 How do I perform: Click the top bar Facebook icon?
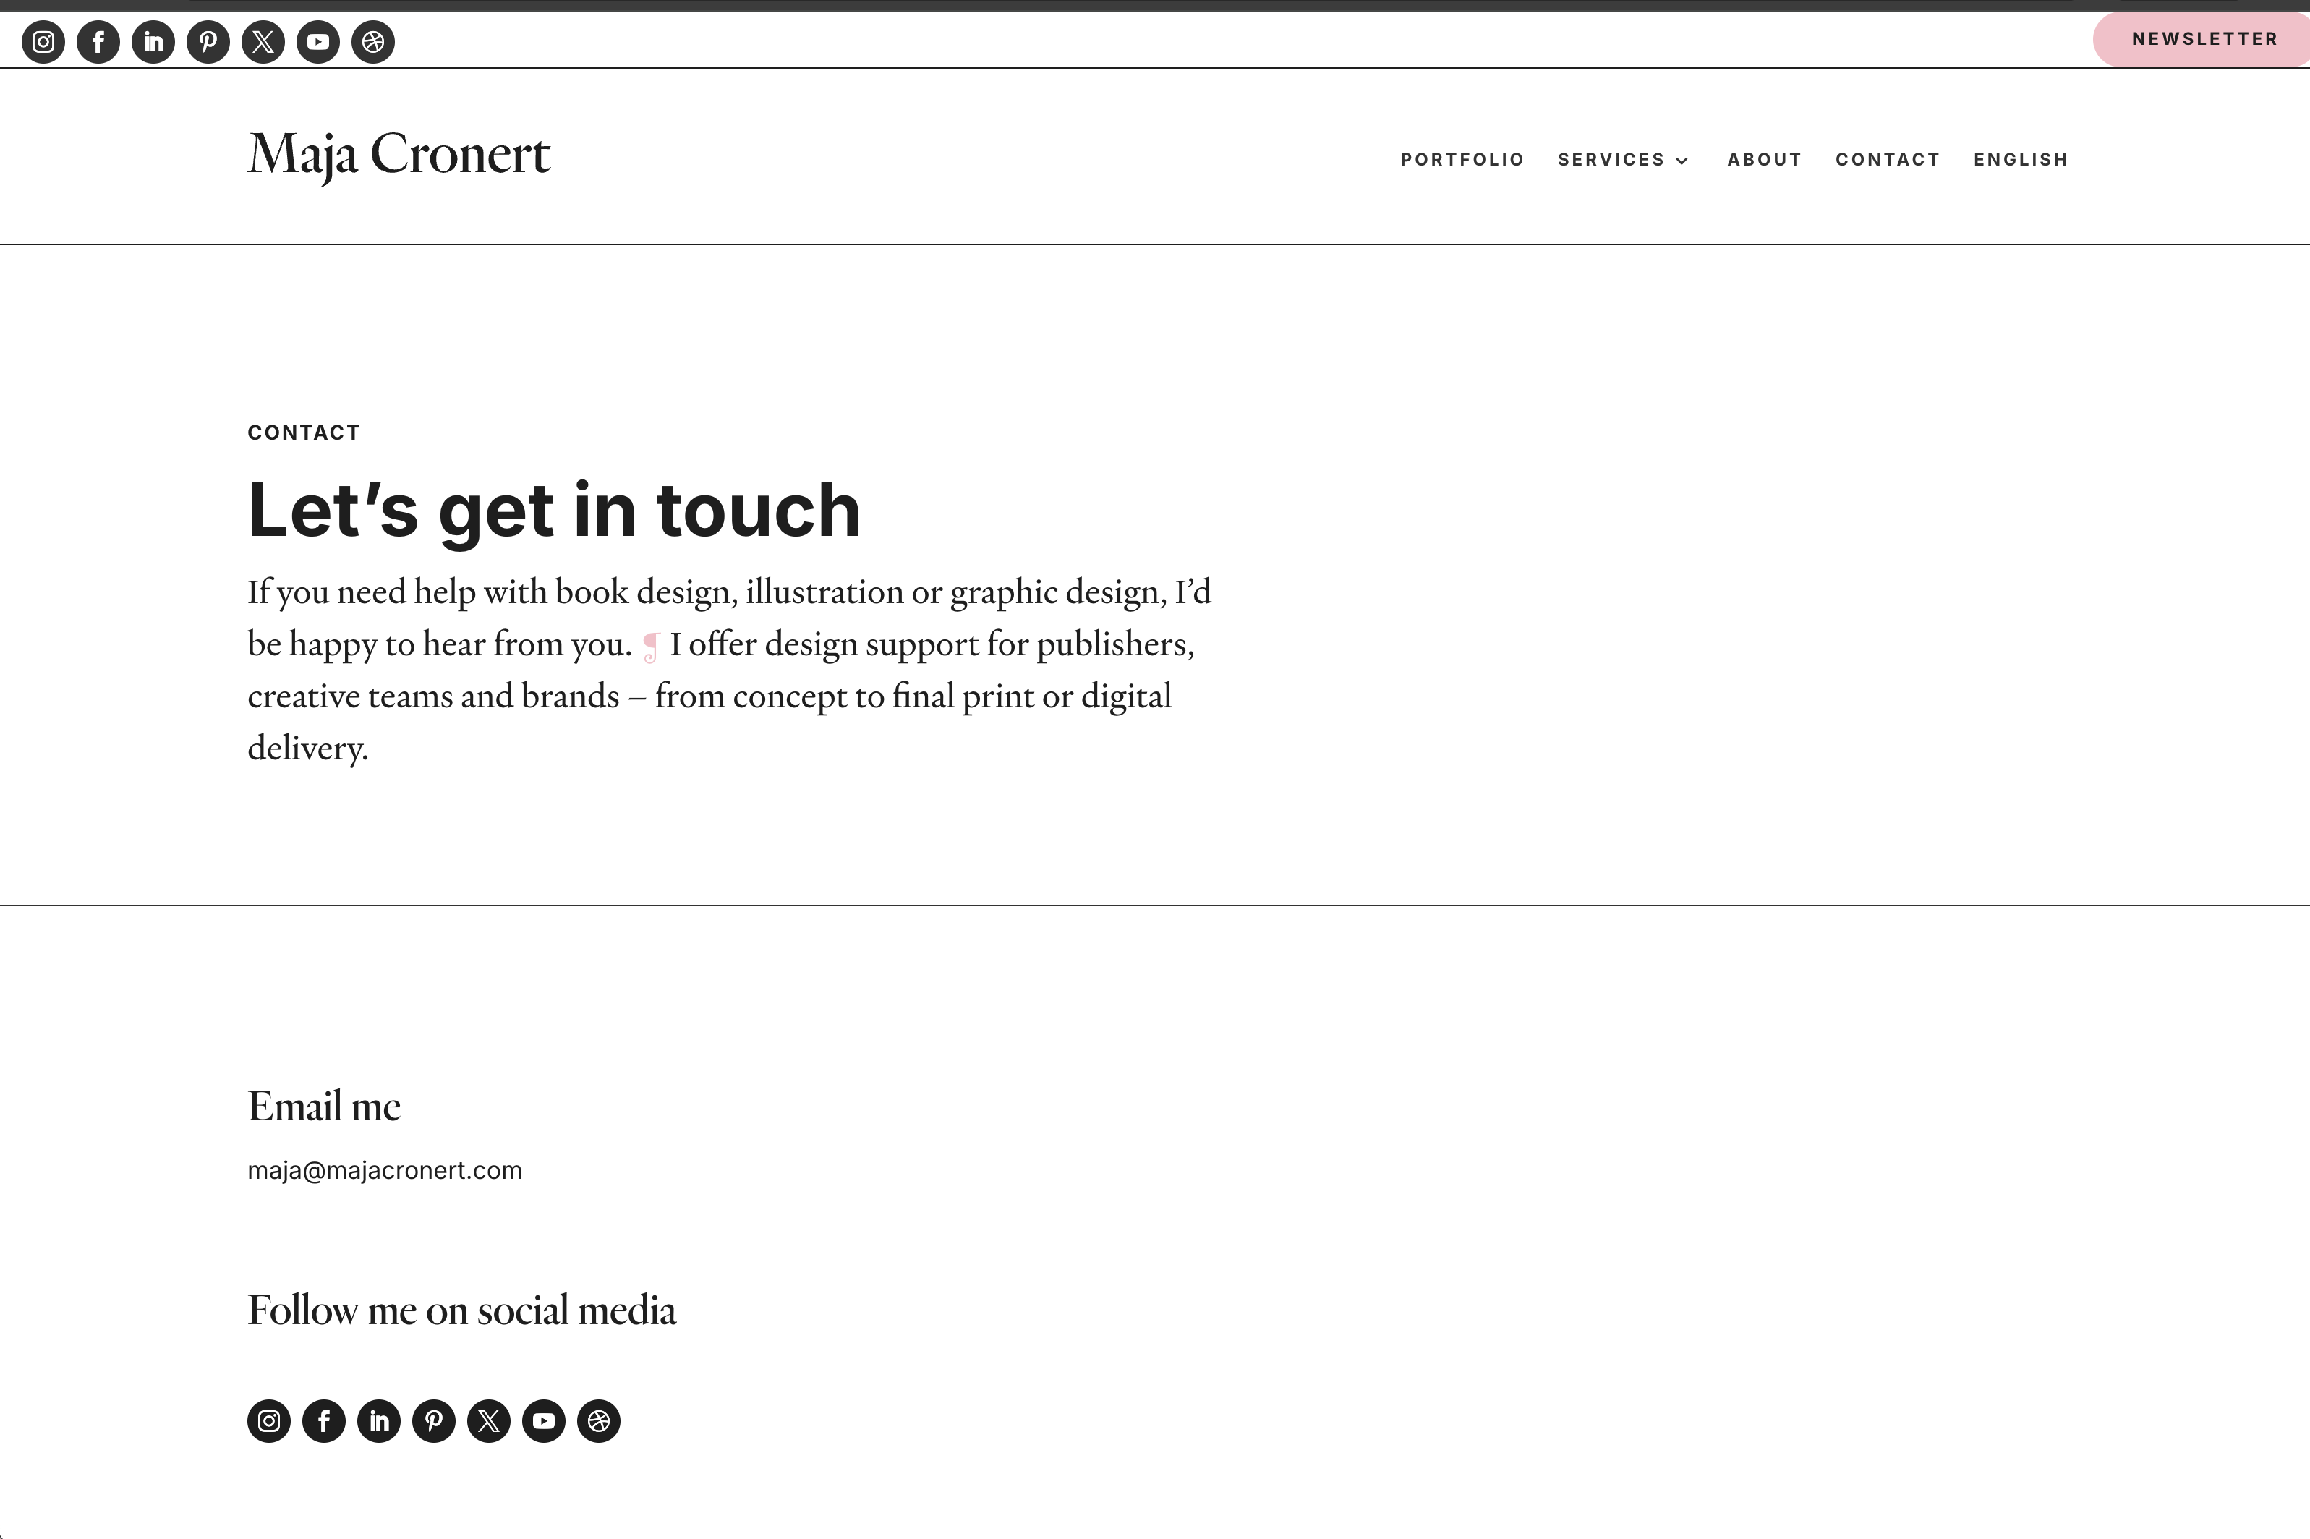(x=98, y=42)
